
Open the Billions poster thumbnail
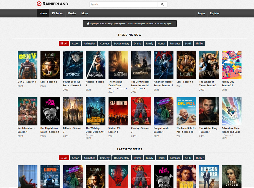click(x=73, y=111)
